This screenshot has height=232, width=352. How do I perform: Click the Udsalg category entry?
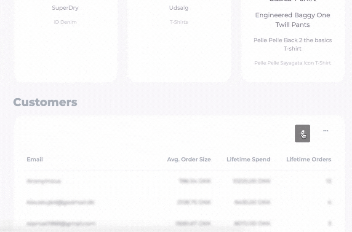click(x=179, y=8)
